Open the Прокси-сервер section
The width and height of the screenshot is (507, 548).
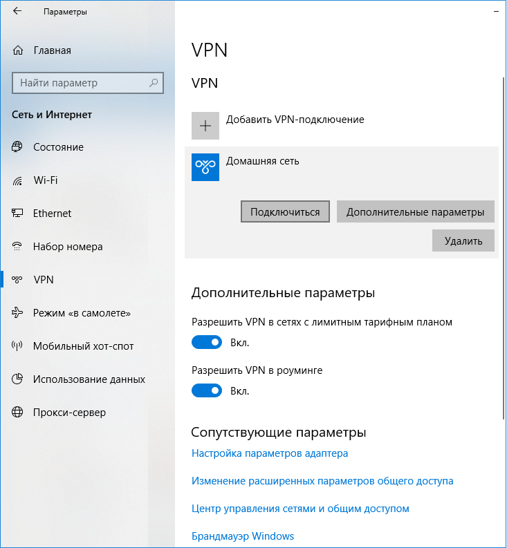coord(69,413)
